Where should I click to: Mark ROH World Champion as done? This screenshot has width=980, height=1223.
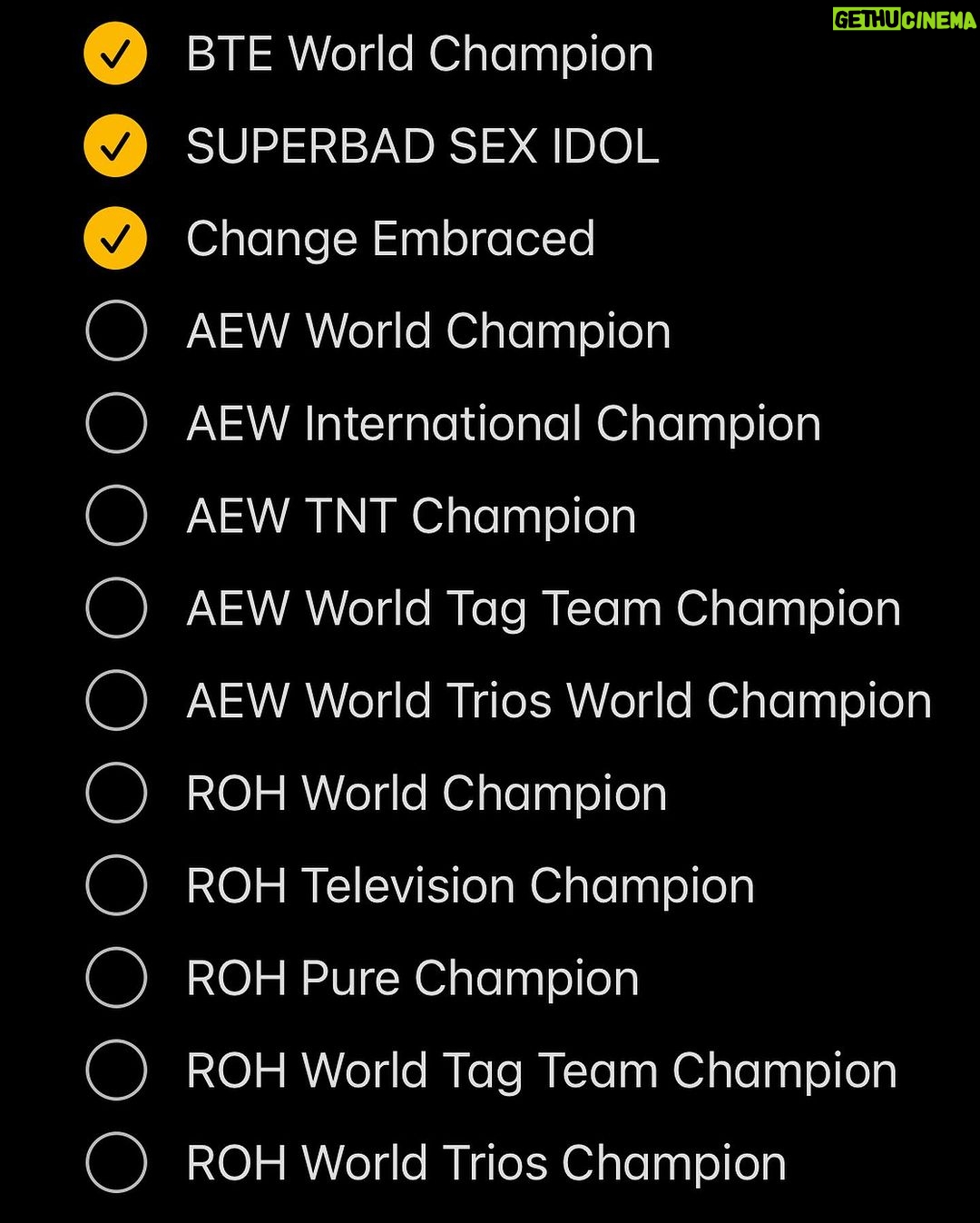pyautogui.click(x=116, y=794)
